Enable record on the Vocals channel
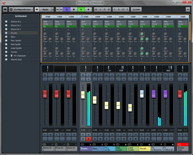 point(147,139)
